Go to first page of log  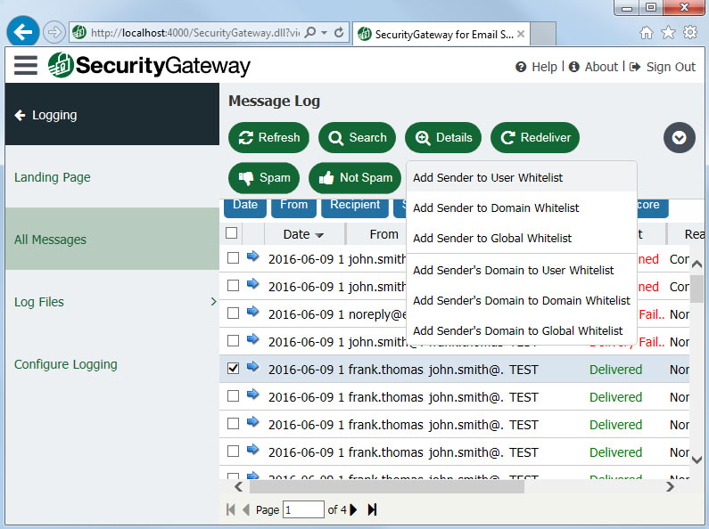[x=231, y=509]
